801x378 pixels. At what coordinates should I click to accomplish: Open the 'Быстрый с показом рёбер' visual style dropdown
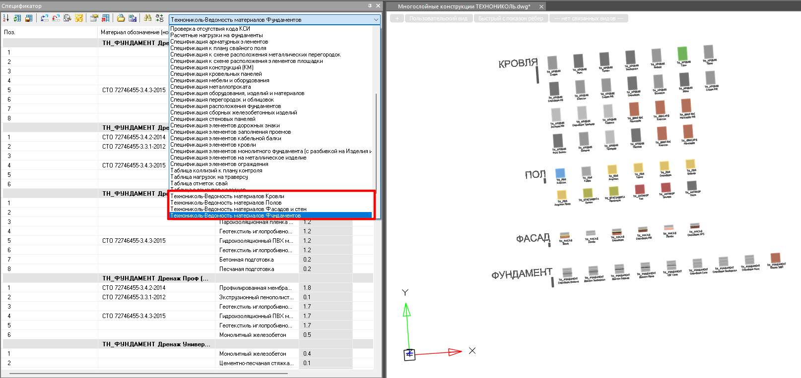coord(511,18)
